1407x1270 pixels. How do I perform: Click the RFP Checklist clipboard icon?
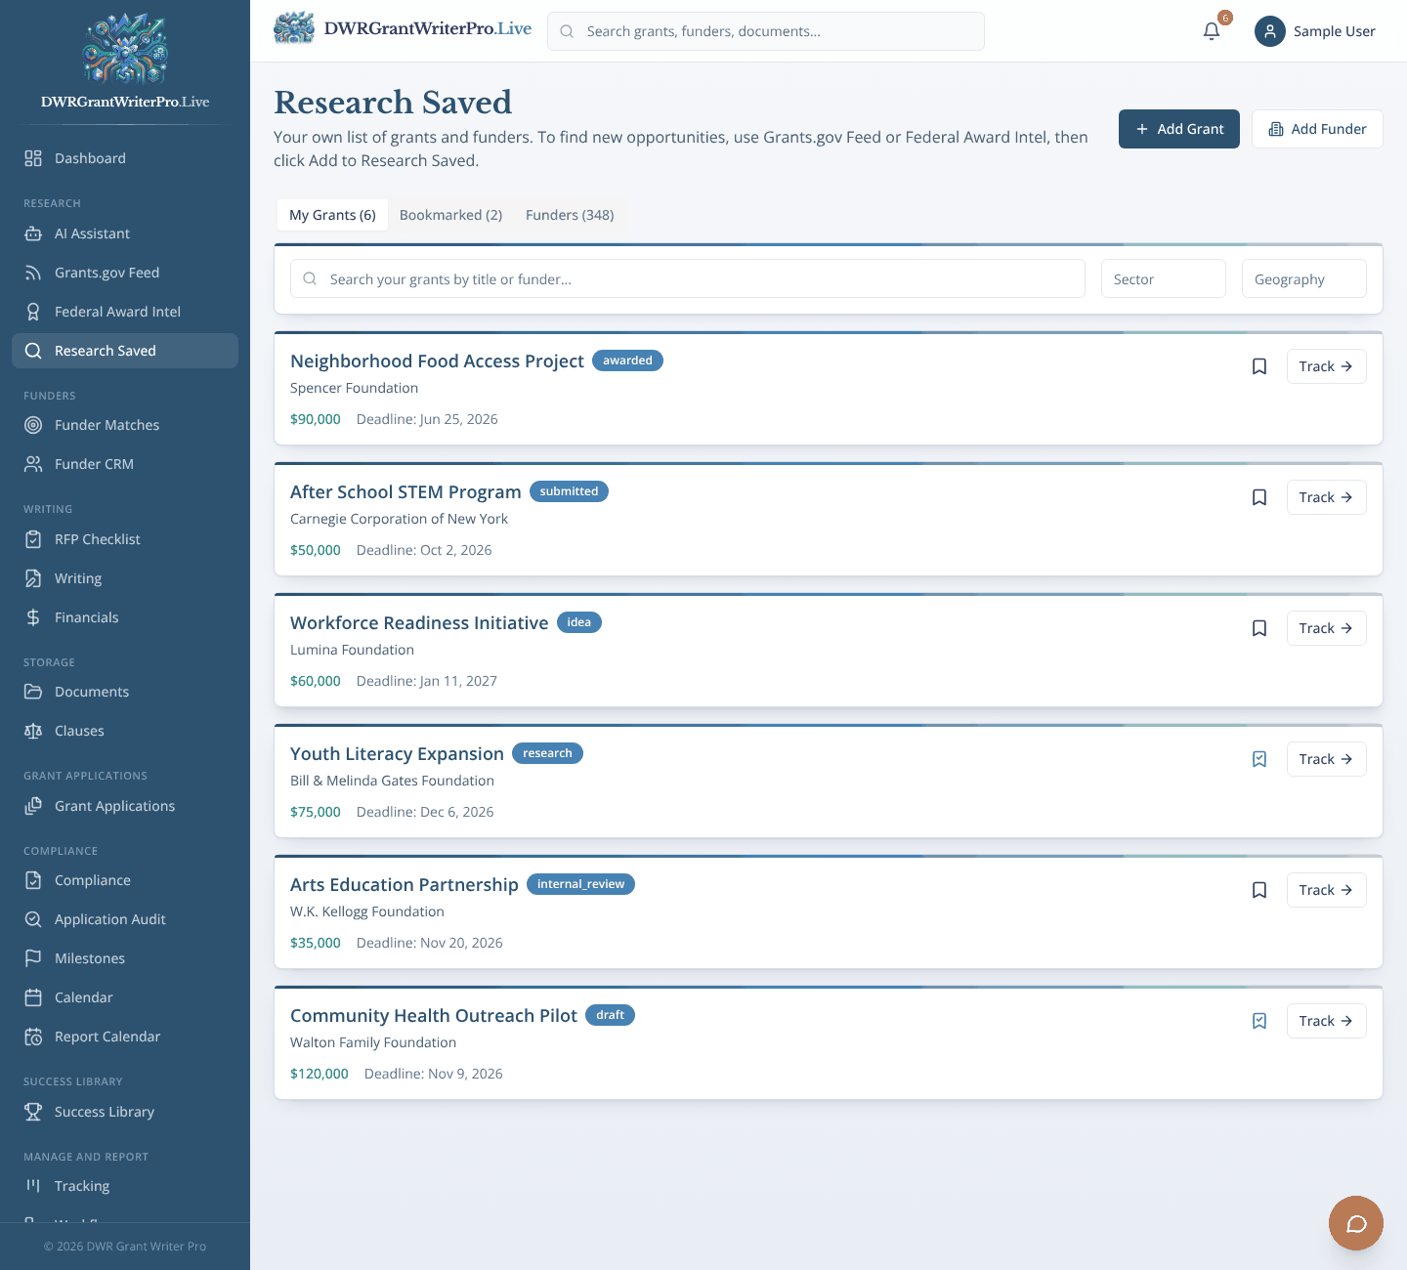pos(33,539)
